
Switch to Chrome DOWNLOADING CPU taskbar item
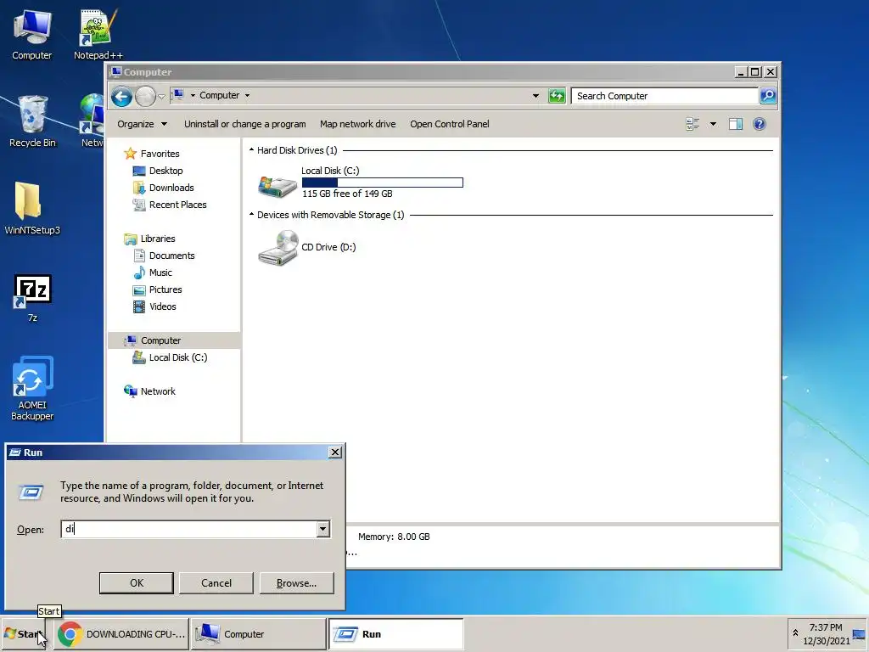pos(121,633)
